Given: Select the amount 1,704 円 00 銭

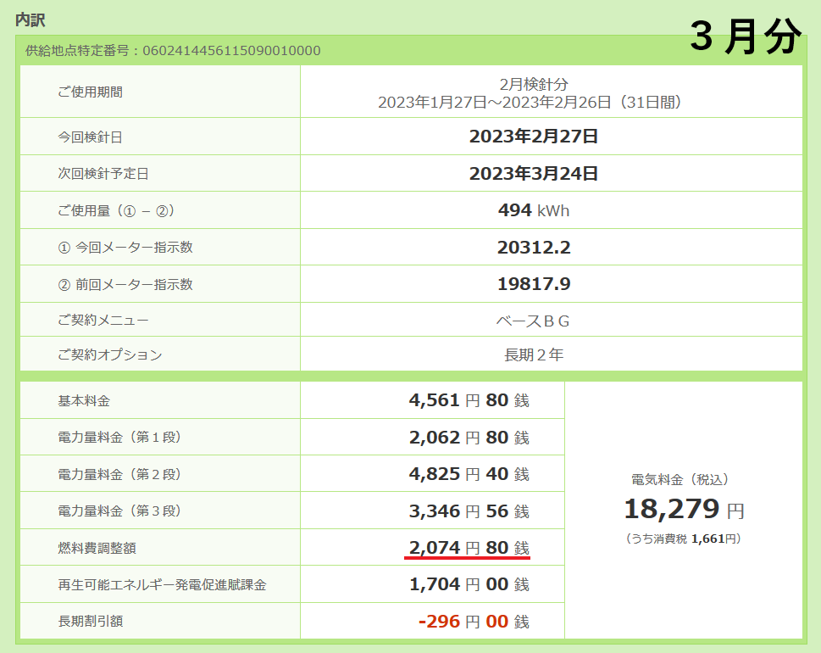Looking at the screenshot, I should click(x=469, y=584).
